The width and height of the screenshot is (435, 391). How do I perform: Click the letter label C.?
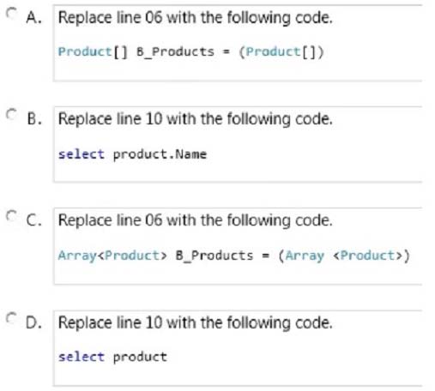33,220
